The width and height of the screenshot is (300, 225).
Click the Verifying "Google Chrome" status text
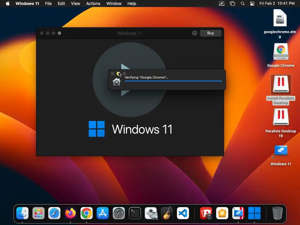coord(146,77)
